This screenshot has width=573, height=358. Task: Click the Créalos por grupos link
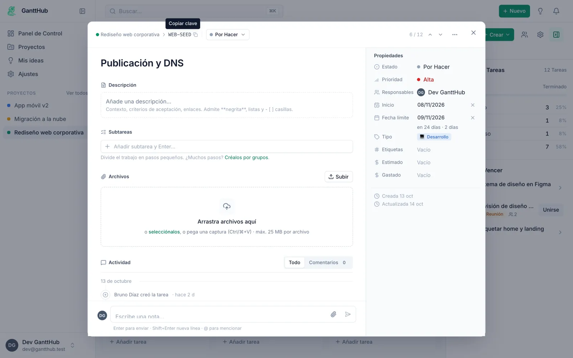coord(246,158)
